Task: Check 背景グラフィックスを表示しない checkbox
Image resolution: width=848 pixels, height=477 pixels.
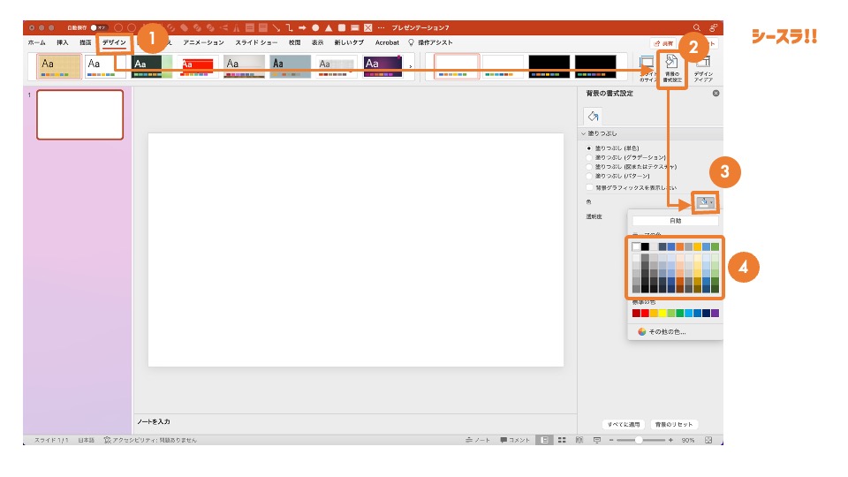Action: click(589, 187)
